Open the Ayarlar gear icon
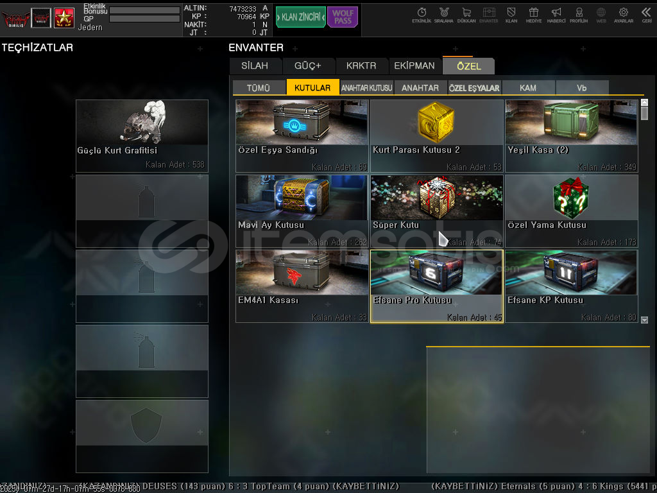The width and height of the screenshot is (657, 493). [x=624, y=15]
